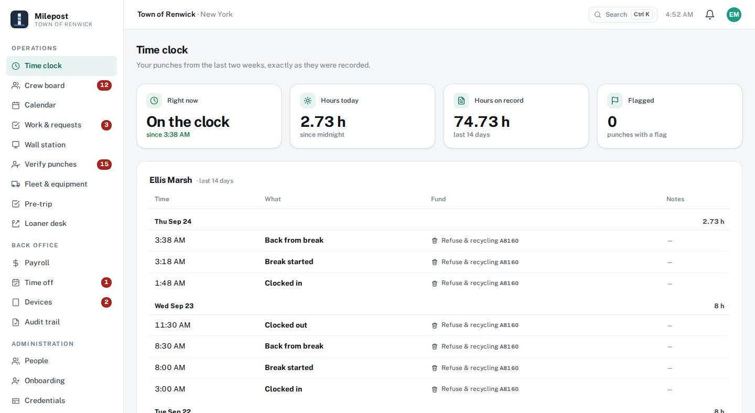The width and height of the screenshot is (755, 413).
Task: Go to Fleet & equipment
Action: coord(61,184)
